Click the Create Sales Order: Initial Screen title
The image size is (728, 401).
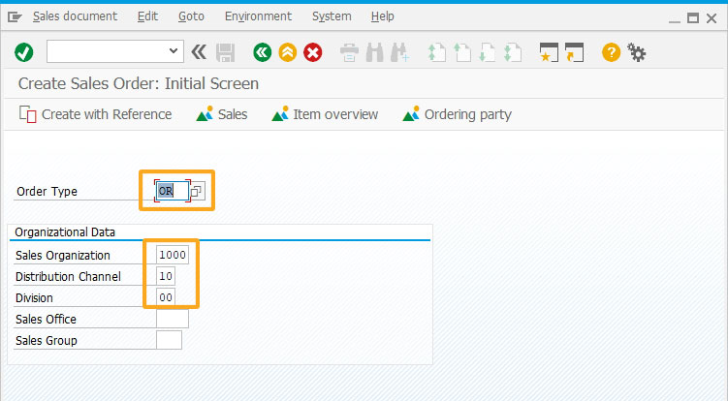(139, 83)
